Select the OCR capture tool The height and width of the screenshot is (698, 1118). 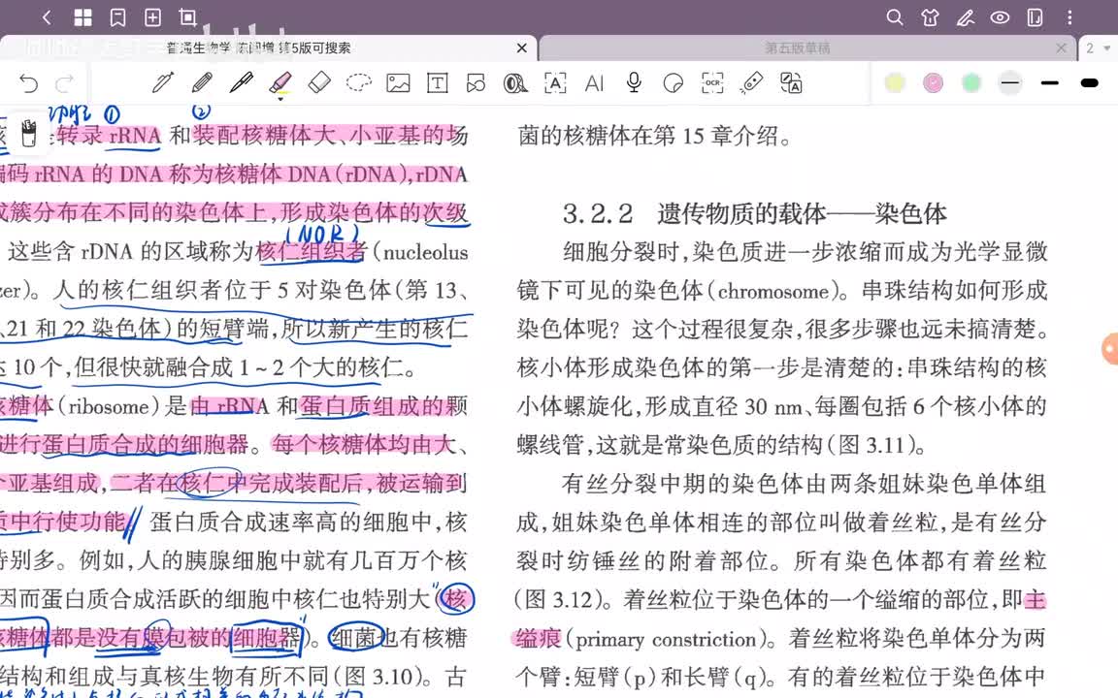click(x=712, y=83)
